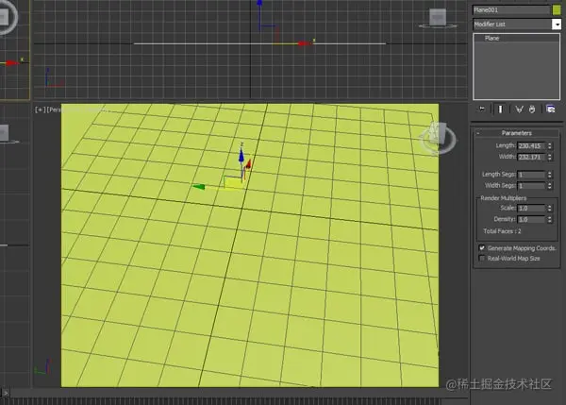Click the blue Z-axis gizmo arrow in perspective
Image resolution: width=566 pixels, height=405 pixels.
coord(241,155)
